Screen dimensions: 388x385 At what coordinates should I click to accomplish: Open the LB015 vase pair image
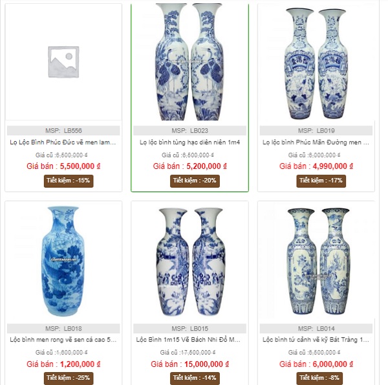click(190, 261)
